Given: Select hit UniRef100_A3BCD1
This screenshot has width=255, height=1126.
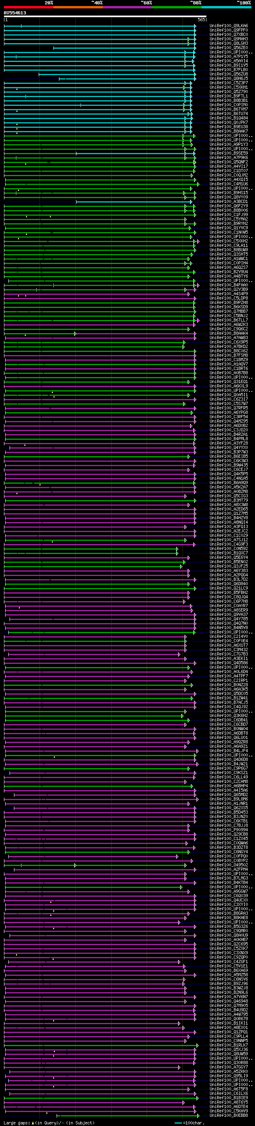Looking at the screenshot, I should [229, 201].
